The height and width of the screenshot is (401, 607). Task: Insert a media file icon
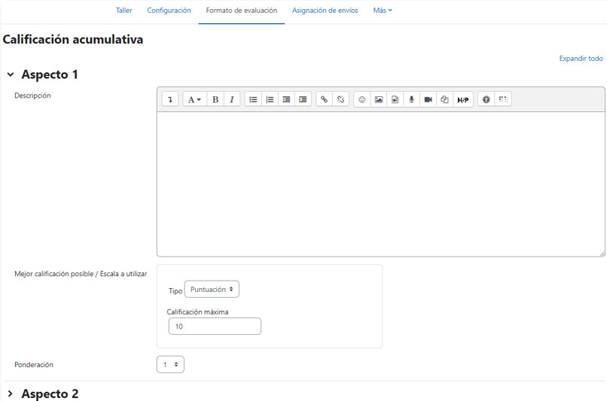pyautogui.click(x=395, y=99)
